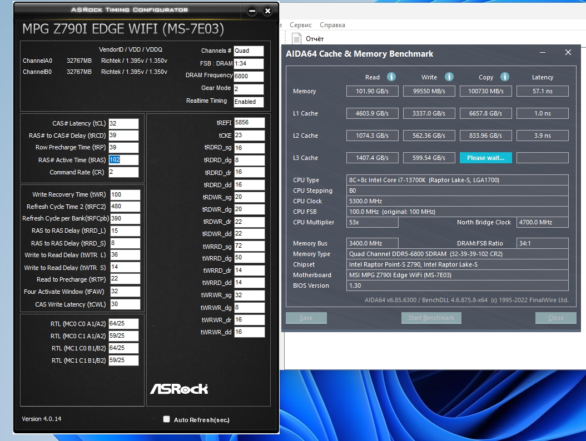Click the Read column info icon
This screenshot has width=586, height=441.
(391, 77)
